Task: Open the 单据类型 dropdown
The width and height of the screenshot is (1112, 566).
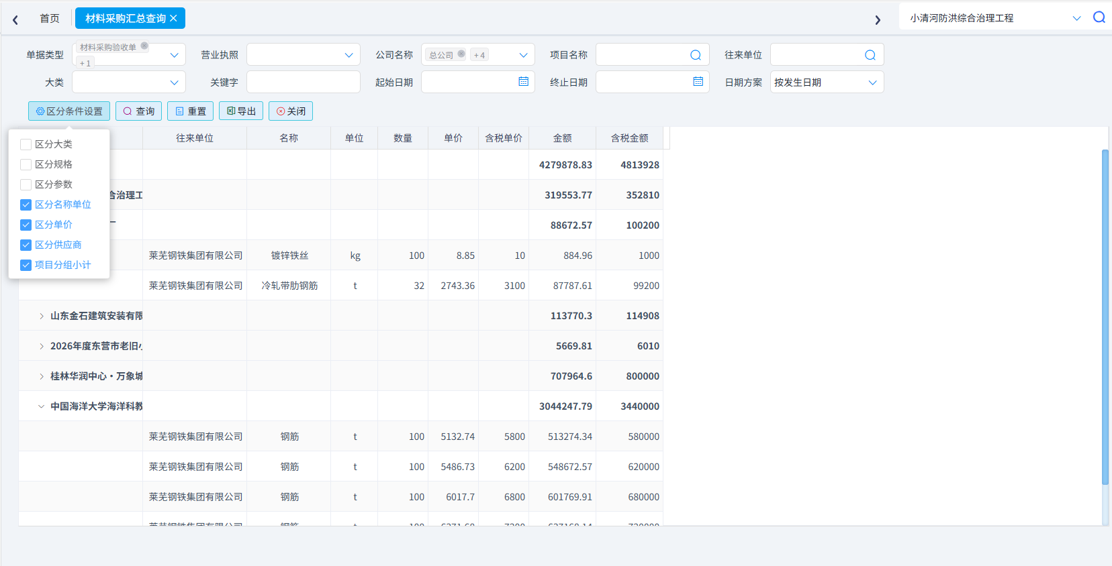Action: point(174,55)
